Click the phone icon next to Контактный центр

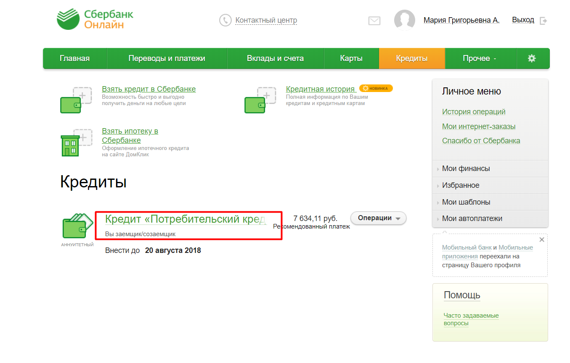pos(225,20)
